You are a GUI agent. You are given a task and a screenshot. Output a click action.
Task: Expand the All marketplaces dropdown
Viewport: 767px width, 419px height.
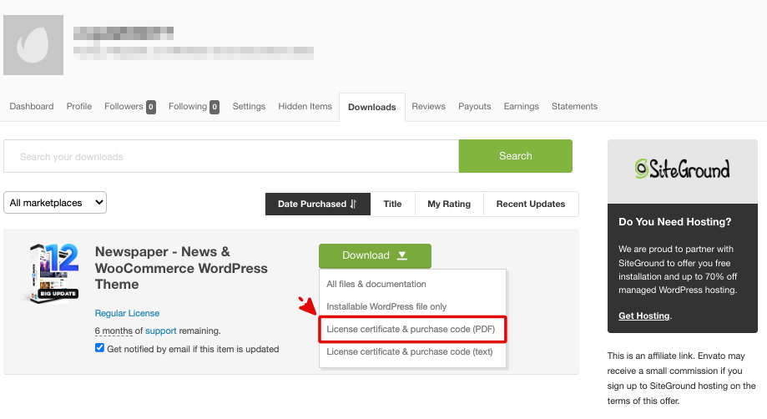pos(55,203)
